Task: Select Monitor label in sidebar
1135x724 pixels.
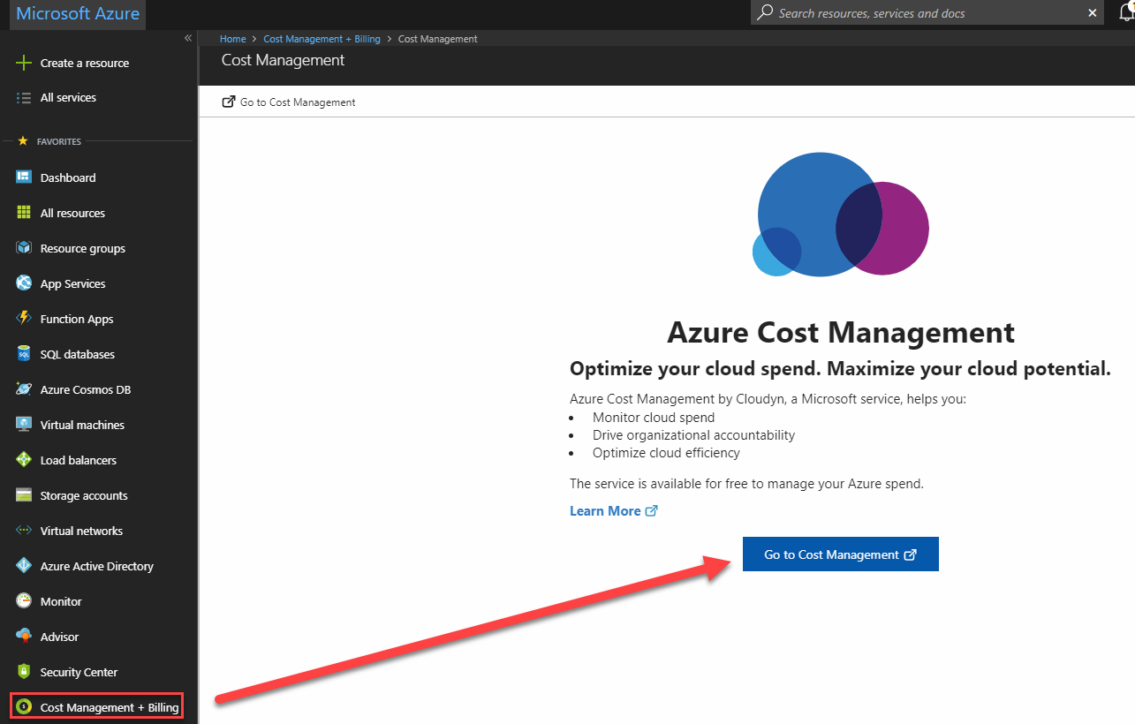Action: click(x=61, y=601)
